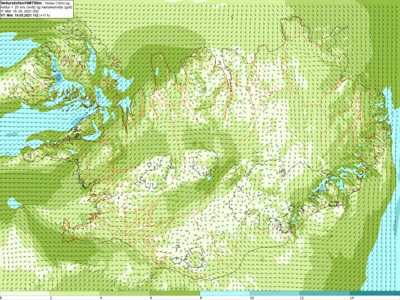This screenshot has height=300, width=400.
Task: Click the "Veðurstofan/HM750m" title text
Action: [21, 3]
